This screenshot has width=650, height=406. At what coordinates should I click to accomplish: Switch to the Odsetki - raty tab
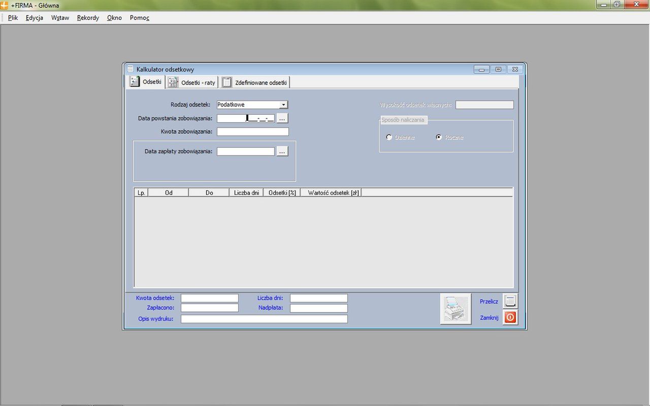pos(192,82)
